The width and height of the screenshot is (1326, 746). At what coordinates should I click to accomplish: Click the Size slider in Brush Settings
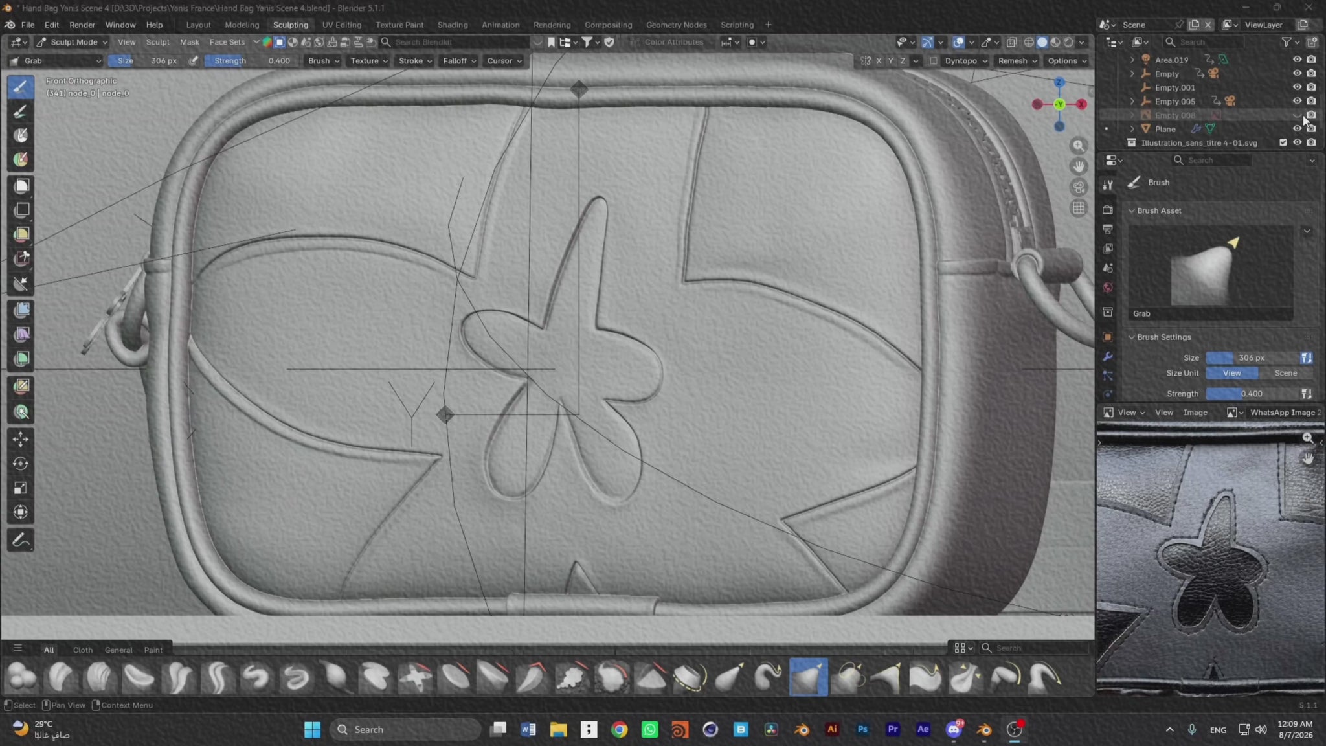(x=1252, y=357)
